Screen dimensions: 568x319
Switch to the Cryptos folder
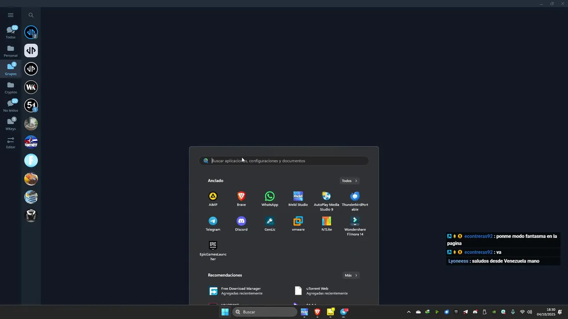click(x=11, y=88)
